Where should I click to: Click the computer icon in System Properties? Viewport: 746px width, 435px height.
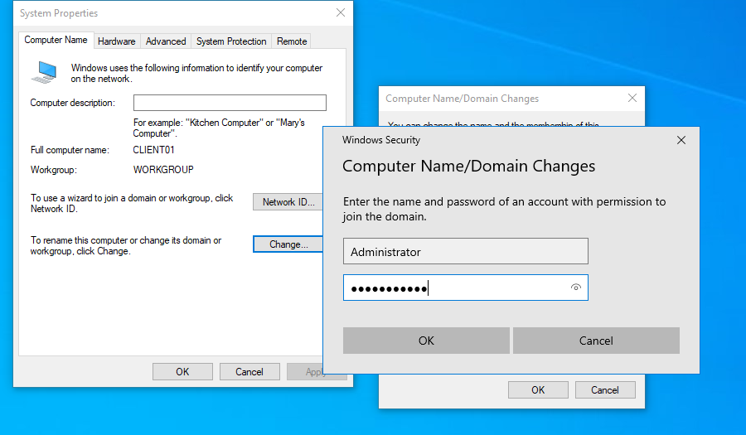pos(44,72)
